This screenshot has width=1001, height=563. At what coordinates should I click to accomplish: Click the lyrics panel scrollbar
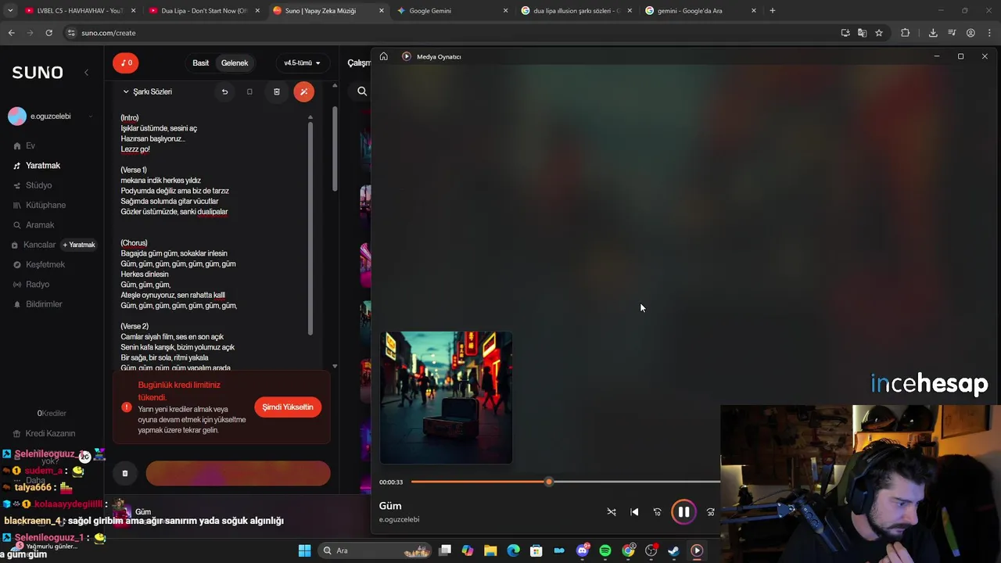click(x=310, y=227)
